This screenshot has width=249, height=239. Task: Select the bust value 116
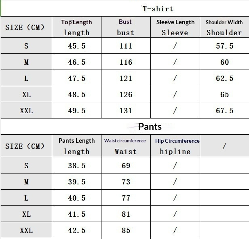click(126, 62)
